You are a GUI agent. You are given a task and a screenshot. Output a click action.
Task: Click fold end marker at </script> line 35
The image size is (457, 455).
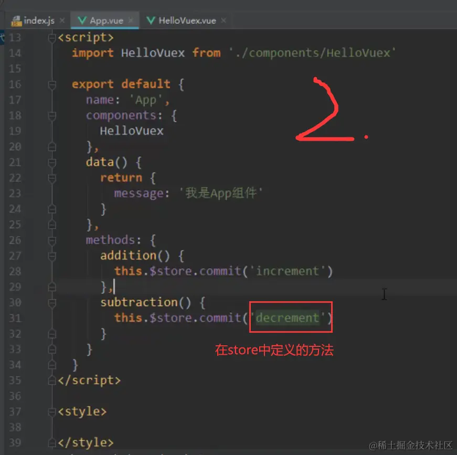(x=52, y=380)
